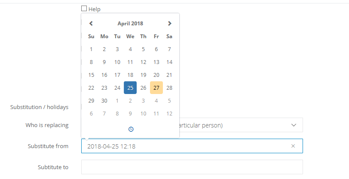
Task: Go to previous month in calendar
Action: point(91,24)
